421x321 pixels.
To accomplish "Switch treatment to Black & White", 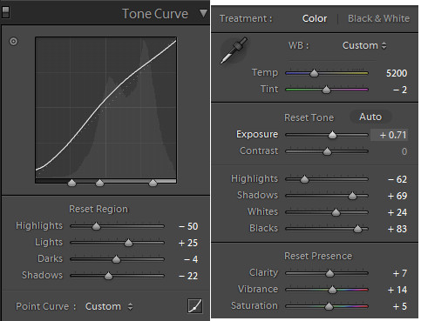I will click(x=378, y=18).
